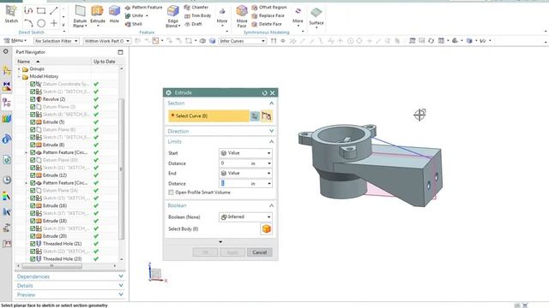549x308 pixels.
Task: Toggle checkbox for Extrude (5)
Action: point(33,122)
